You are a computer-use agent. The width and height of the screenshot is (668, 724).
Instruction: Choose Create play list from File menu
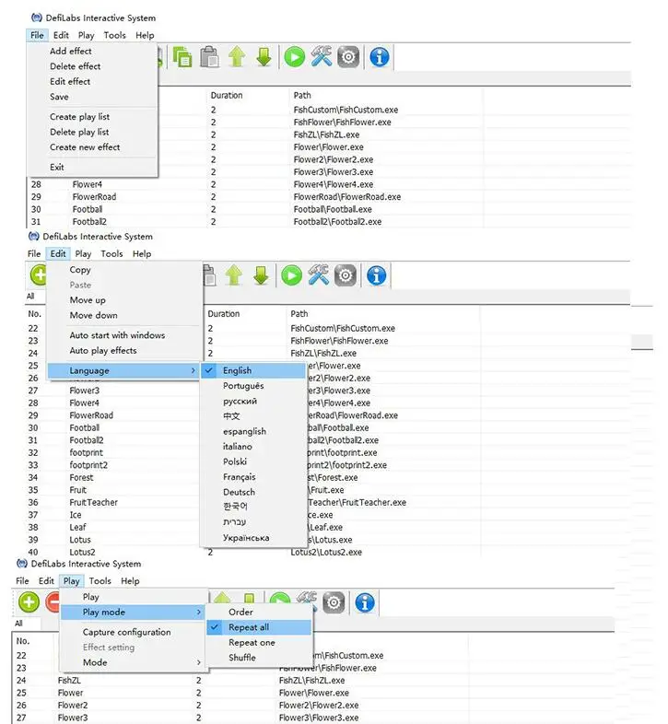tap(92, 117)
